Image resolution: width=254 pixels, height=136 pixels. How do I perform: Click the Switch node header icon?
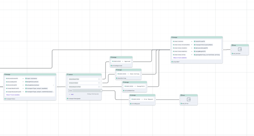[x=67, y=75]
